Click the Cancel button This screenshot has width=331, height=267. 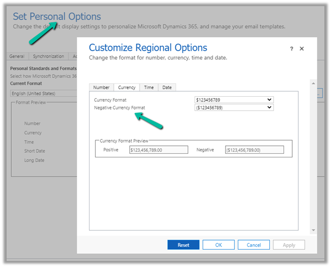point(254,245)
